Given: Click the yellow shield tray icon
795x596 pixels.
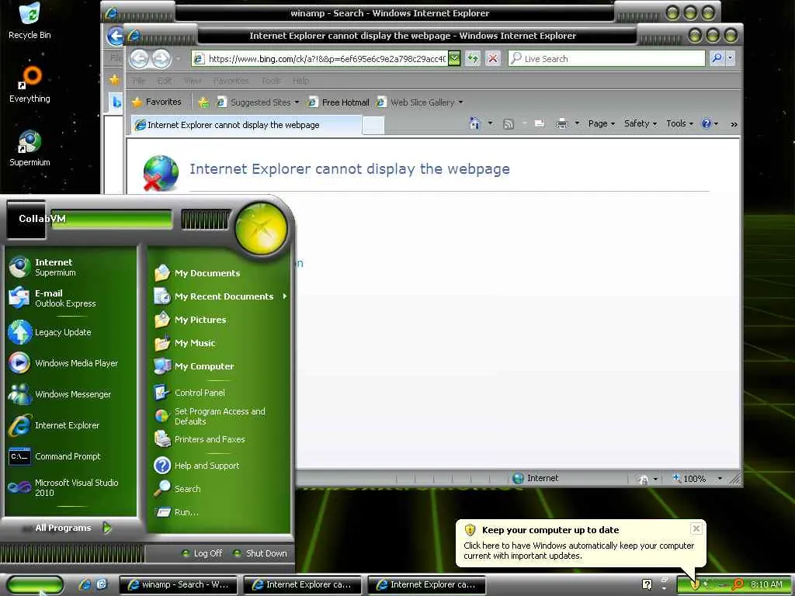Looking at the screenshot, I should (695, 584).
